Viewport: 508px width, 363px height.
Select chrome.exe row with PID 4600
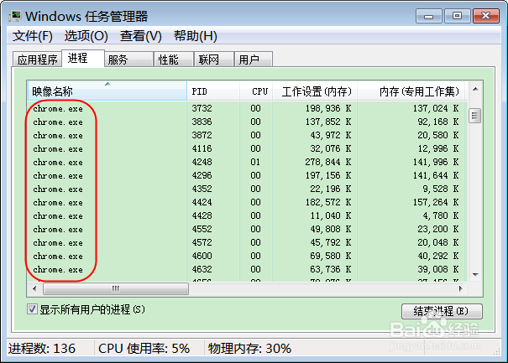pos(246,256)
